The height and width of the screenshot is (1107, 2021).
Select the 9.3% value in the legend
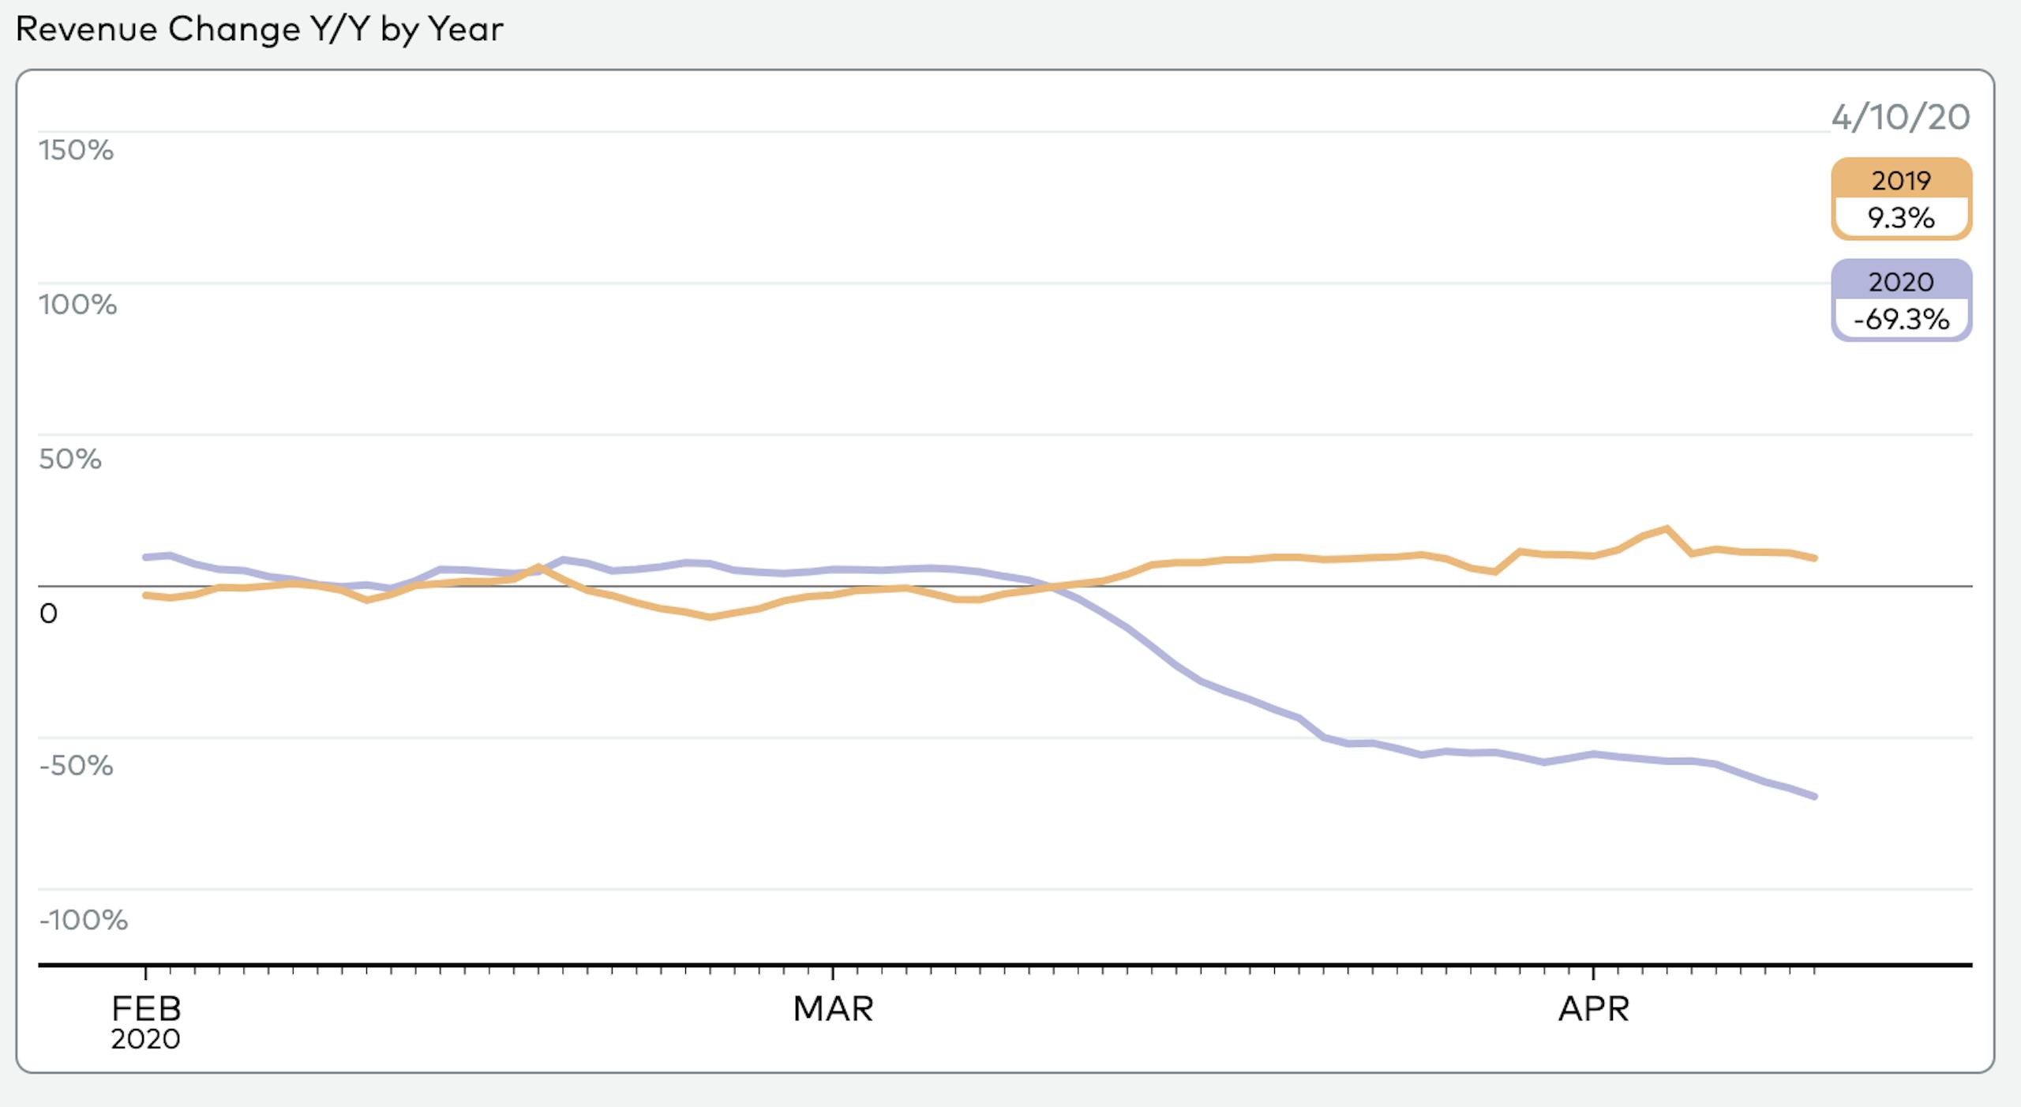[x=1901, y=217]
